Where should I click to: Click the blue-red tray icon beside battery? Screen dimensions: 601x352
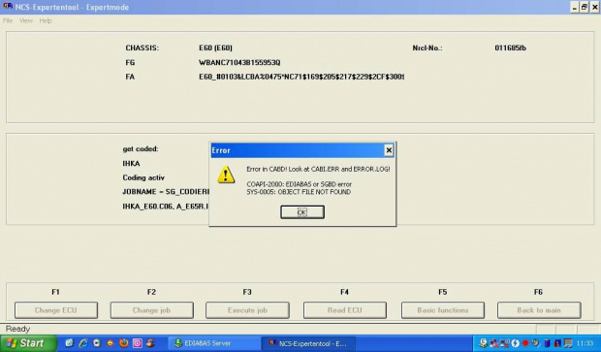pos(557,343)
